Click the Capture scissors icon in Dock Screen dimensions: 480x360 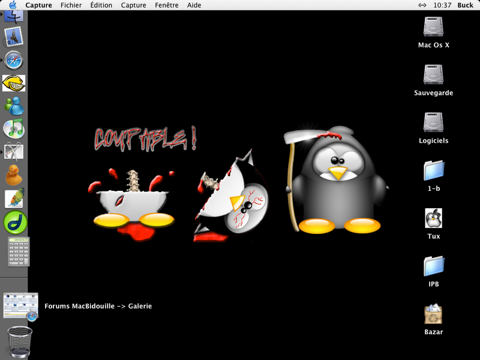point(14,151)
